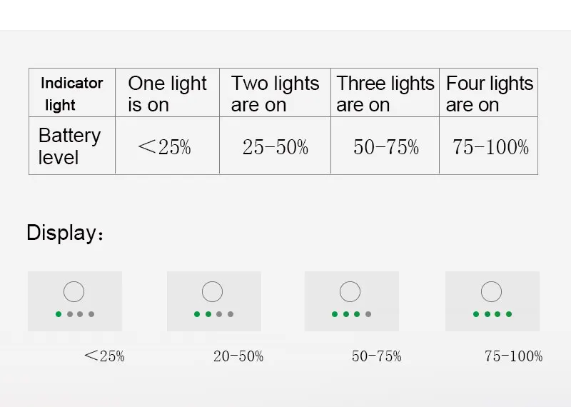
Task: Click the 'Indicator light' header cell
Action: (72, 93)
